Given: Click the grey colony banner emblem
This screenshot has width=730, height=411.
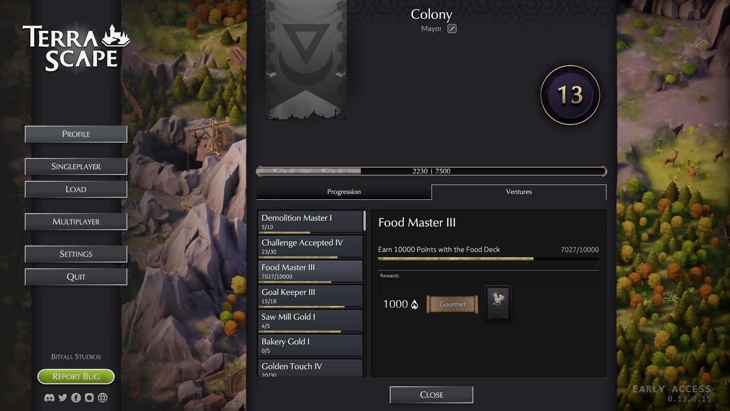Looking at the screenshot, I should [x=306, y=60].
